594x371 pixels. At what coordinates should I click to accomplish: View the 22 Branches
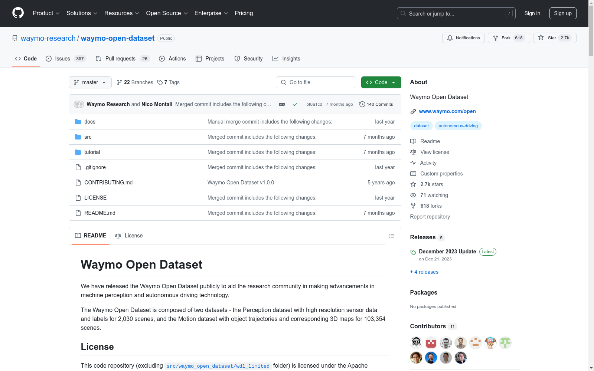click(x=135, y=82)
